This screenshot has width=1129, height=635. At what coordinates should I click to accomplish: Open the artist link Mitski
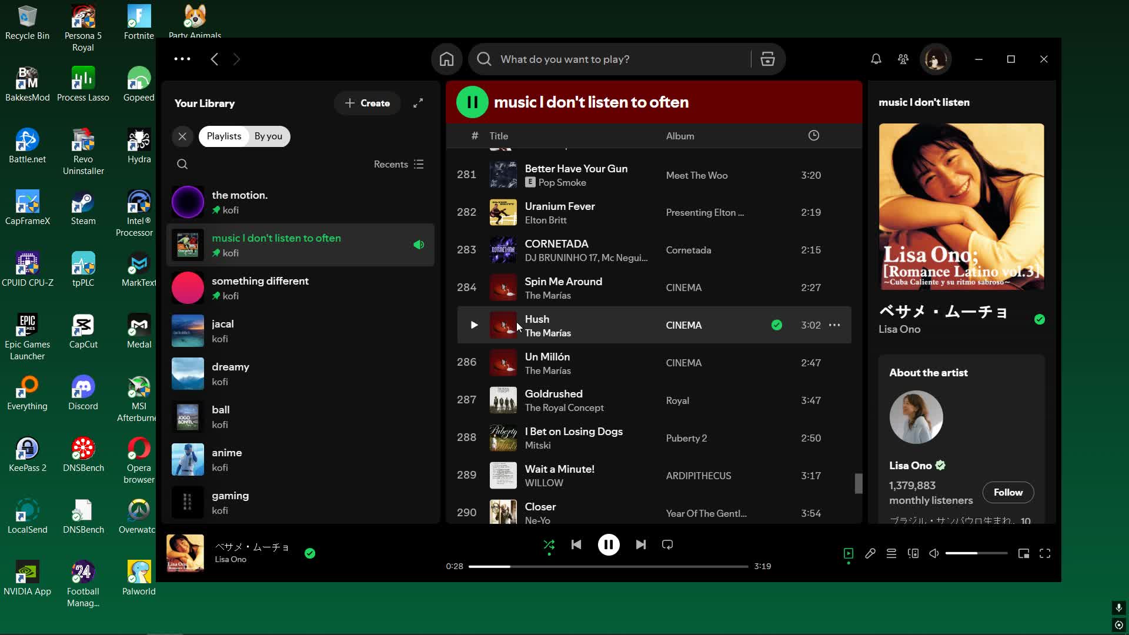coord(537,446)
